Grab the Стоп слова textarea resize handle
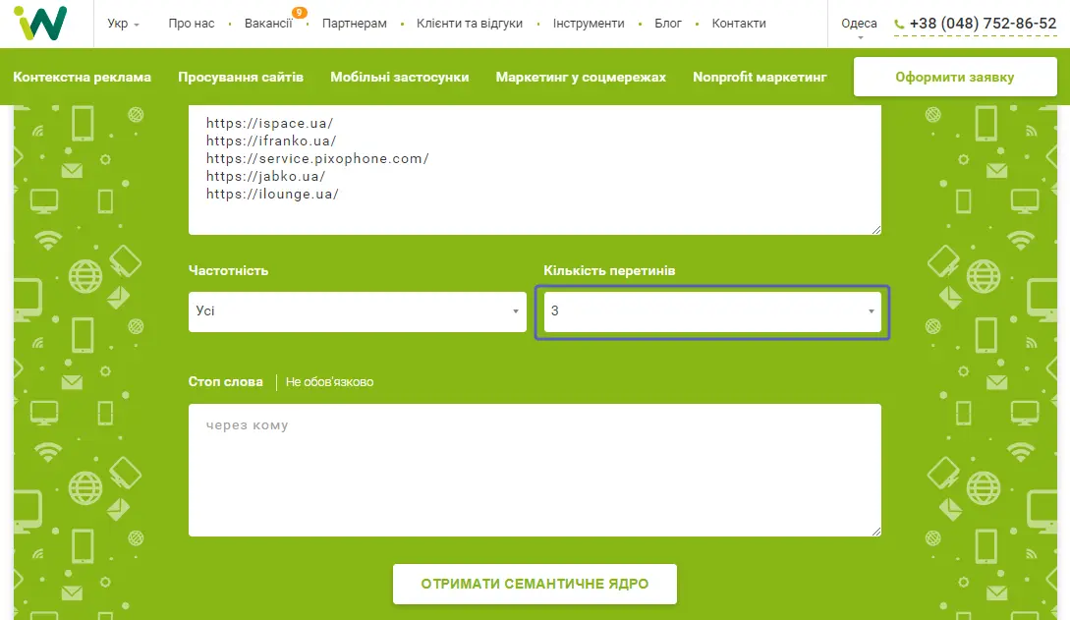Viewport: 1070px width, 620px height. tap(876, 532)
